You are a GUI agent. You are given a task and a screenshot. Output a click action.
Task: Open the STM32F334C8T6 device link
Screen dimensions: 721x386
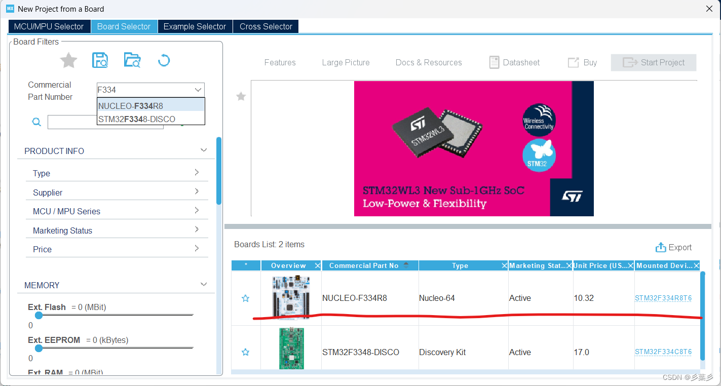click(663, 352)
